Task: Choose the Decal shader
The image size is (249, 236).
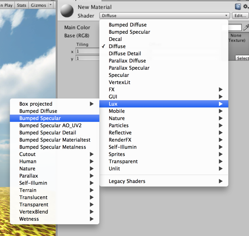Action: click(x=164, y=39)
